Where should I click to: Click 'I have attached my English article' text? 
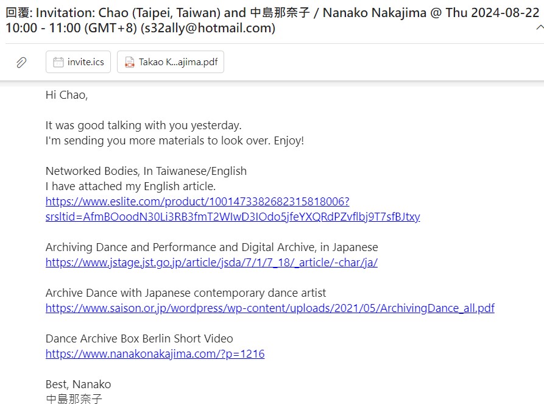(130, 186)
